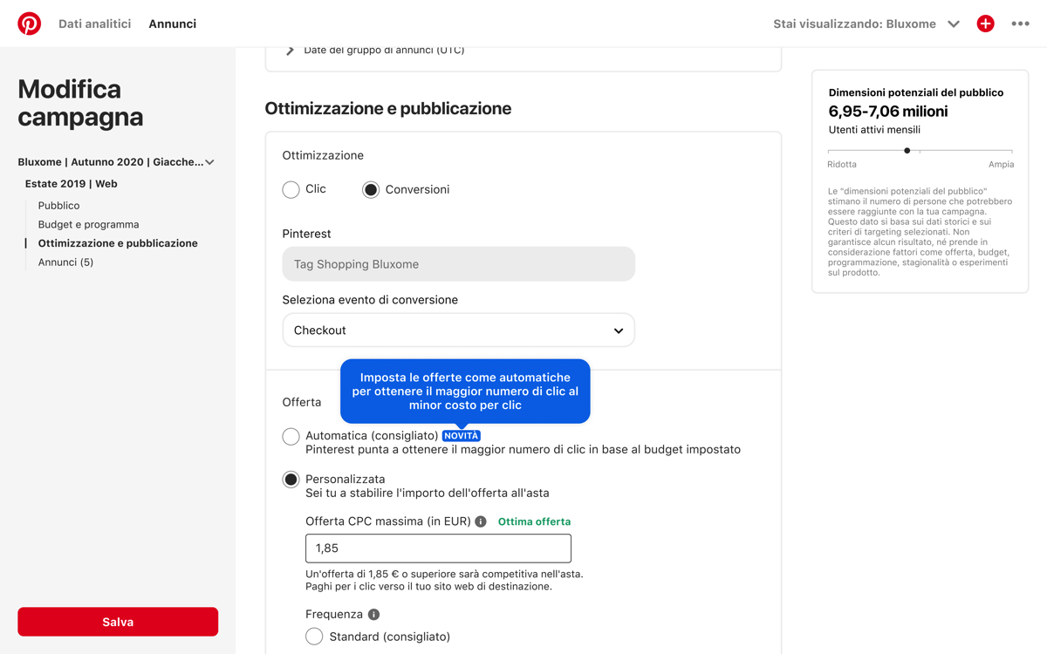Image resolution: width=1047 pixels, height=654 pixels.
Task: Select the Clic optimization radio button
Action: (291, 189)
